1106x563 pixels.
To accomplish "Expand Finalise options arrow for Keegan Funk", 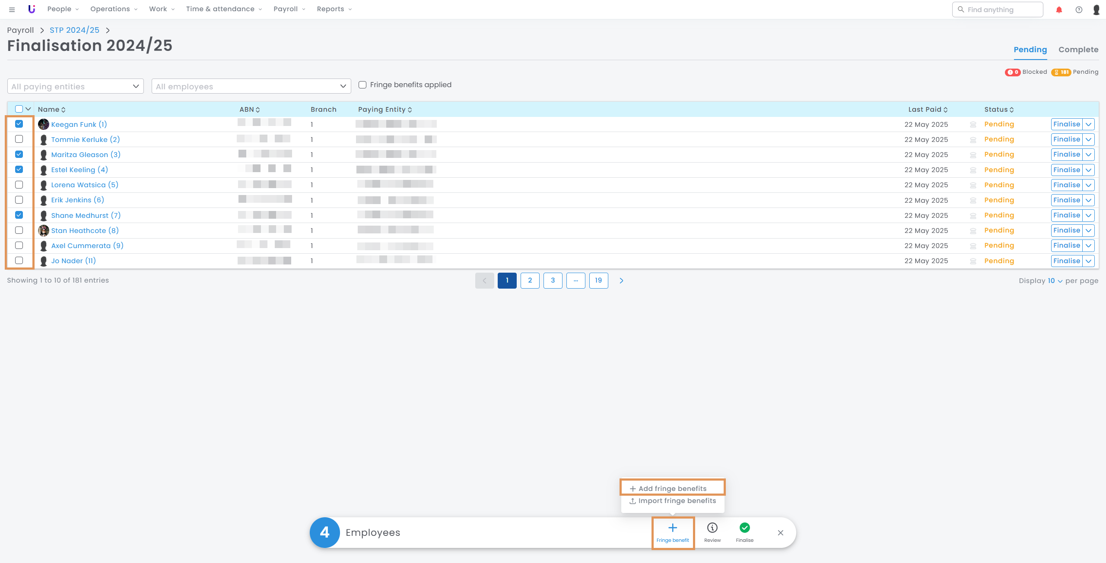I will pyautogui.click(x=1089, y=124).
